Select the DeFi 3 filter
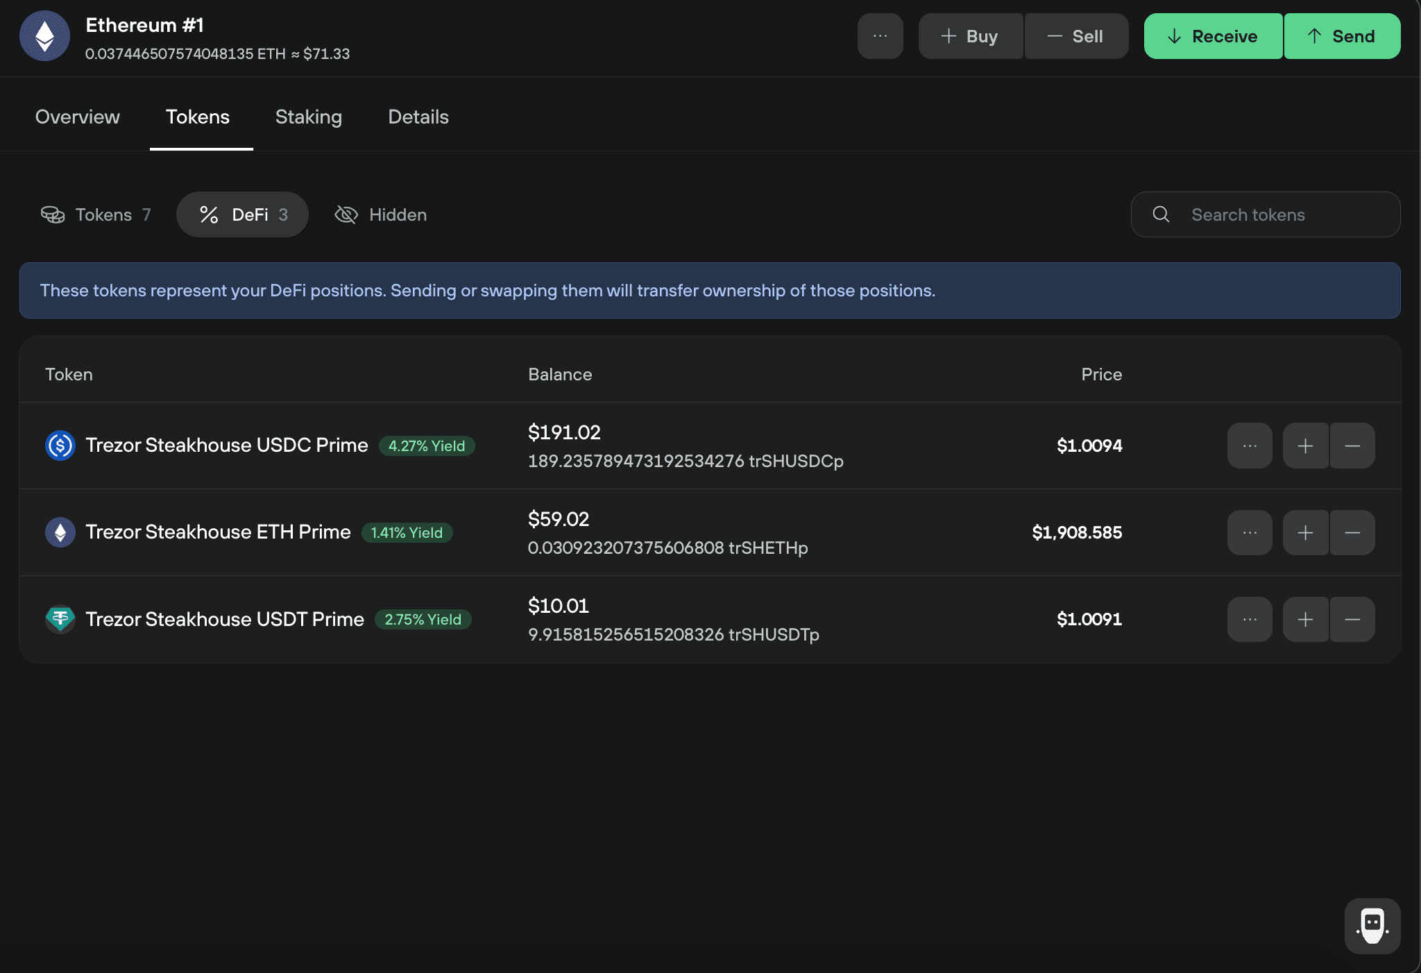The height and width of the screenshot is (973, 1421). (242, 214)
